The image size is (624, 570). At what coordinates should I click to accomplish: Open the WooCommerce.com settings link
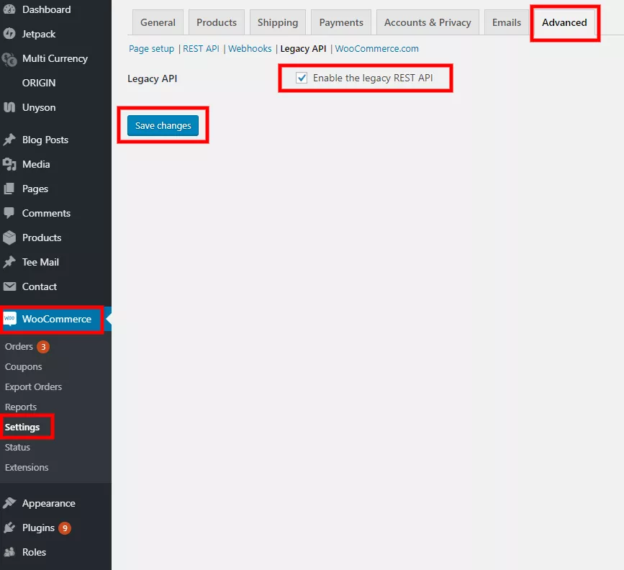(376, 49)
